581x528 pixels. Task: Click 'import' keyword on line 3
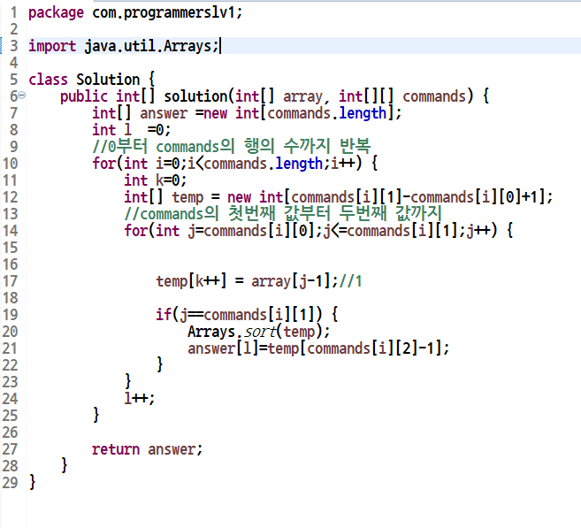point(52,46)
